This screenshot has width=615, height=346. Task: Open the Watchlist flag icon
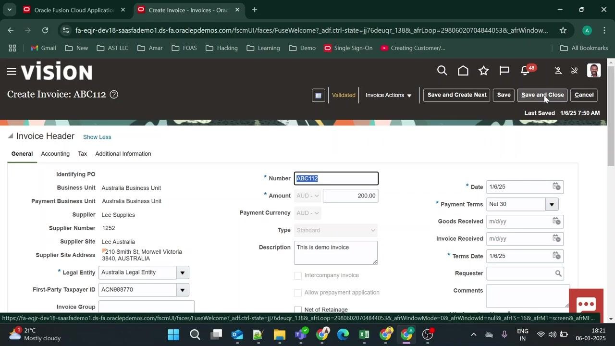(x=504, y=71)
